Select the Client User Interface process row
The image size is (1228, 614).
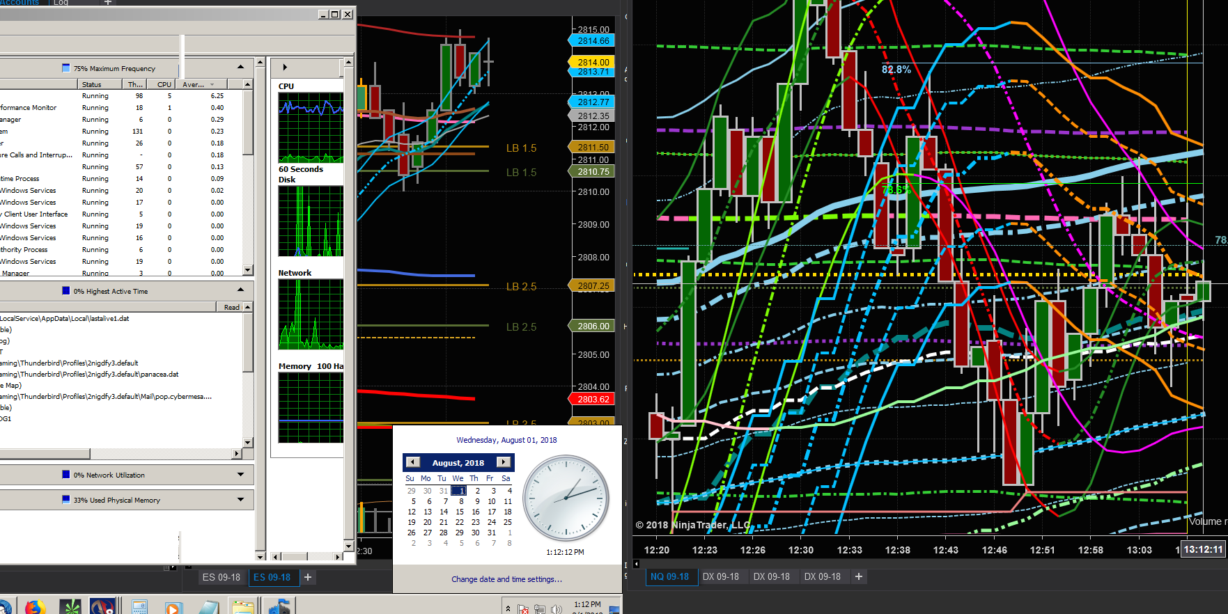[122, 214]
